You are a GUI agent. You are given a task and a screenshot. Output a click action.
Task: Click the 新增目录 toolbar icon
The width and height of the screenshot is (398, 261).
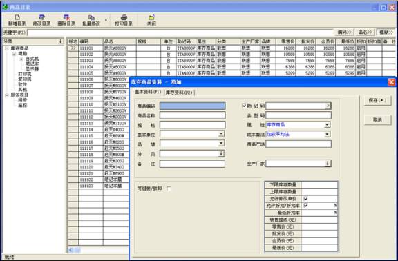17,17
